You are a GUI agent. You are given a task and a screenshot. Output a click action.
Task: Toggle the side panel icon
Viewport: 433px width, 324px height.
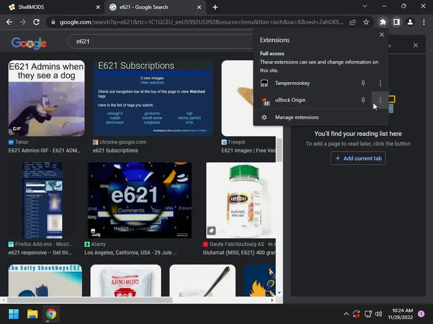click(397, 22)
